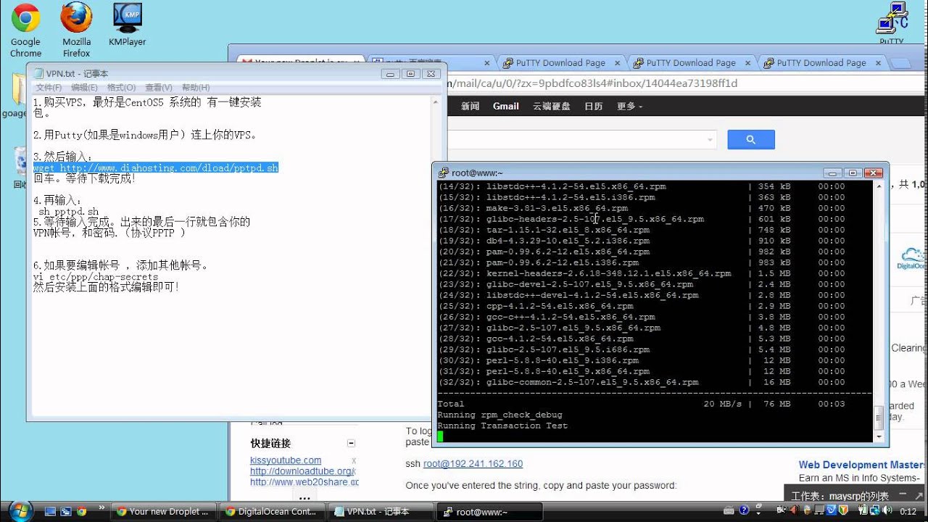Click Chrome address bar URL
Viewport: 928px width, 522px height.
[593, 83]
